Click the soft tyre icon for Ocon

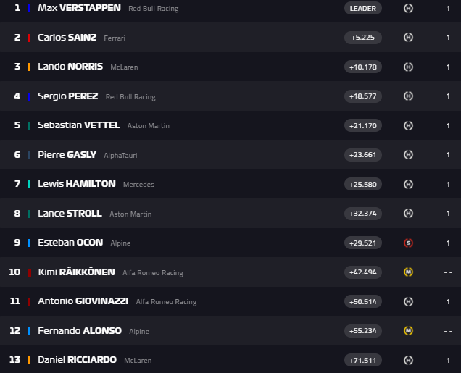[408, 243]
